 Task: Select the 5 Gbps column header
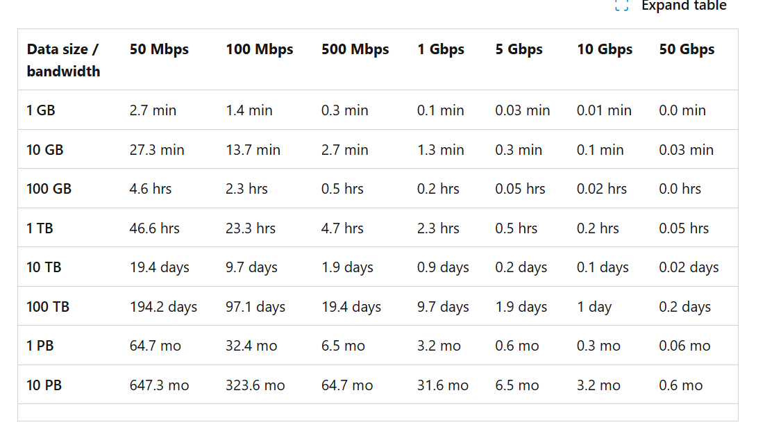click(519, 50)
